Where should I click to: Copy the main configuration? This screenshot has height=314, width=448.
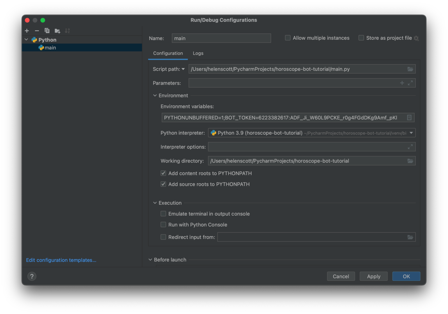tap(47, 31)
